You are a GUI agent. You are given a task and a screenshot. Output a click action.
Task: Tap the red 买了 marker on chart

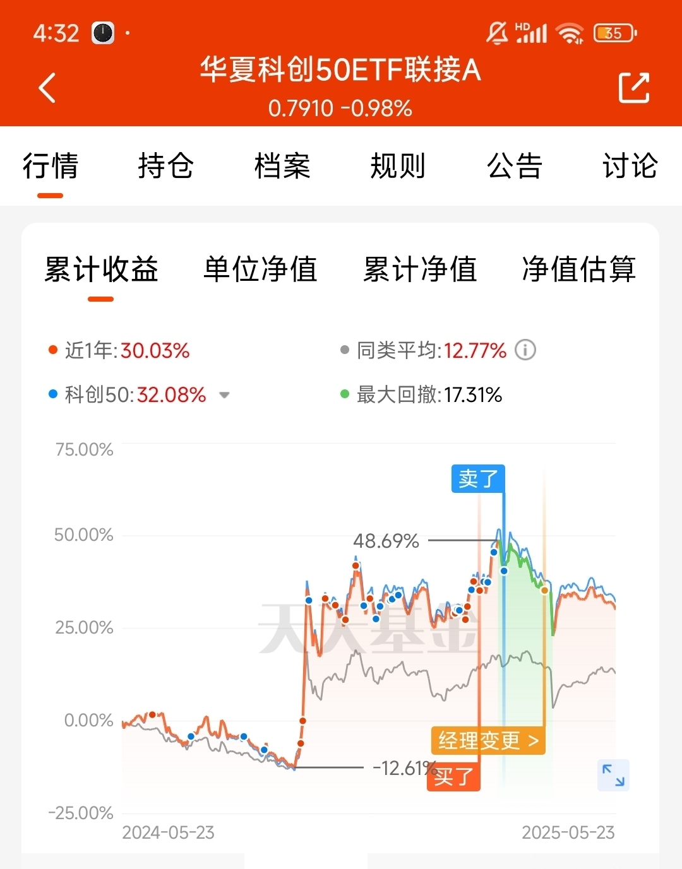(x=453, y=777)
